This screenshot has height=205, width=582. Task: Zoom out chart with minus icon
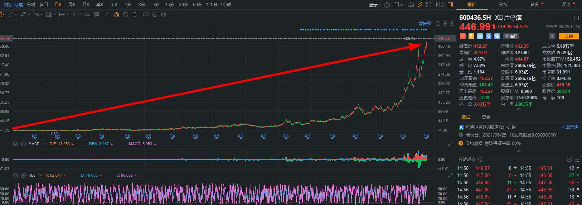[445, 24]
